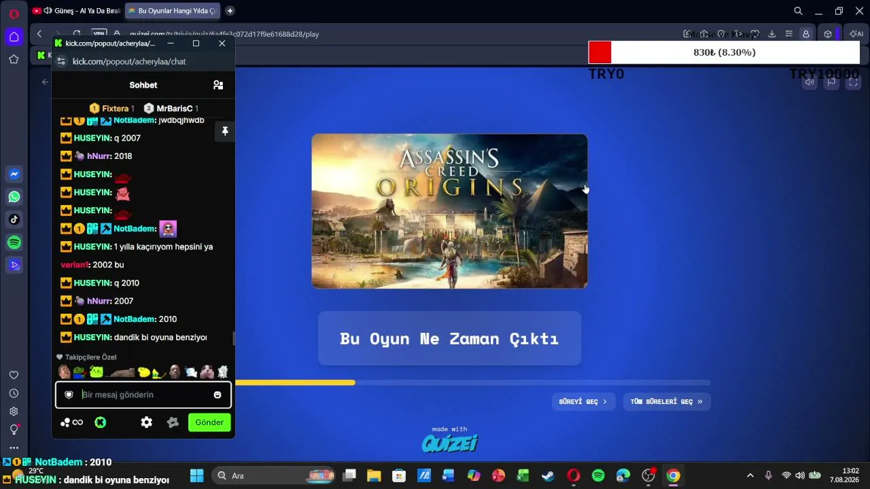Open the Quizei logo link
870x489 pixels.
pos(449,443)
